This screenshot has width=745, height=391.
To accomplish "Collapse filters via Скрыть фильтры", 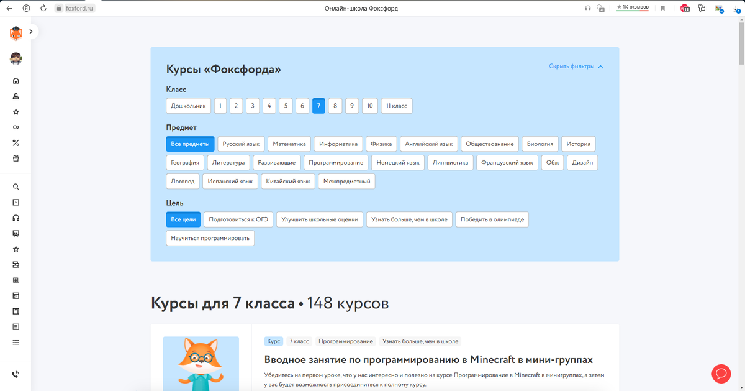I will point(576,67).
